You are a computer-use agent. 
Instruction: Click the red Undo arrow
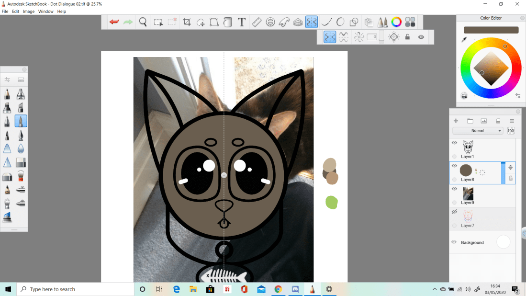pyautogui.click(x=114, y=22)
